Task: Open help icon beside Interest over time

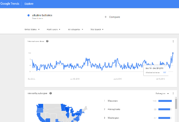Action: click(x=47, y=41)
